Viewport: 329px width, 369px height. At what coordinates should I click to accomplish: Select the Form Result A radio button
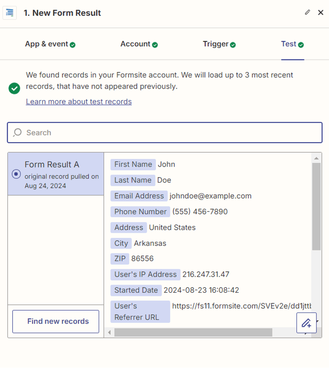click(16, 174)
